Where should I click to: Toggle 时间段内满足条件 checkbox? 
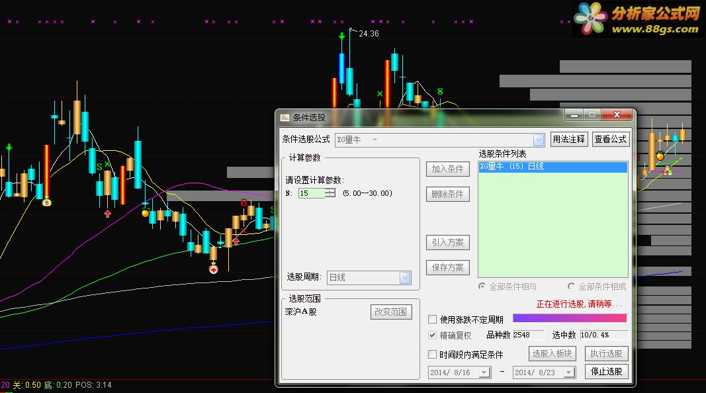click(432, 354)
